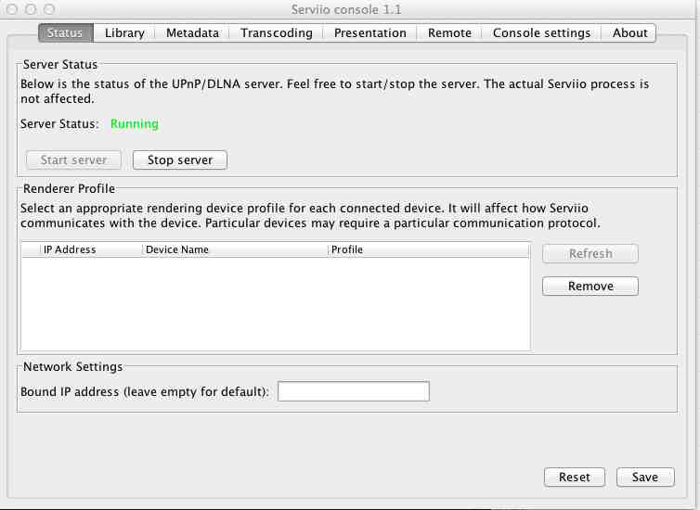This screenshot has width=700, height=510.
Task: Click the Stop server button
Action: (180, 160)
